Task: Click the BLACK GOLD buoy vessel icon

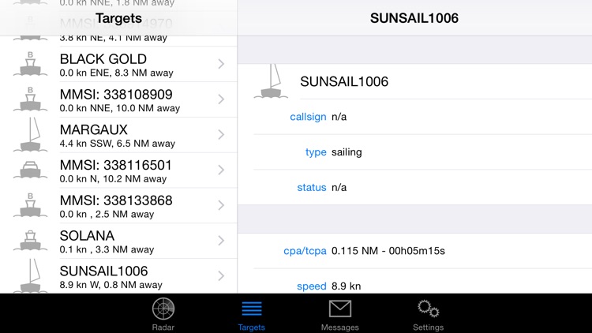Action: pyautogui.click(x=30, y=64)
